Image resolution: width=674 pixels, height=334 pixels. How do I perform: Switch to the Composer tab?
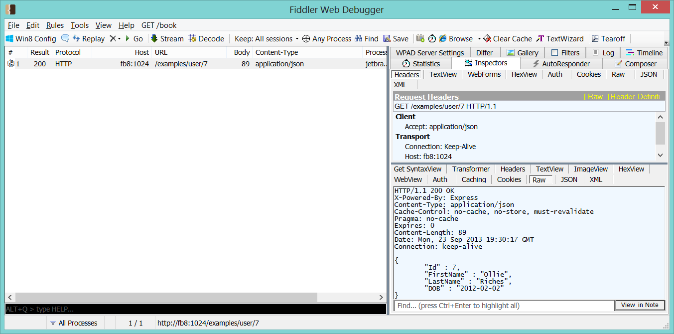pos(635,64)
